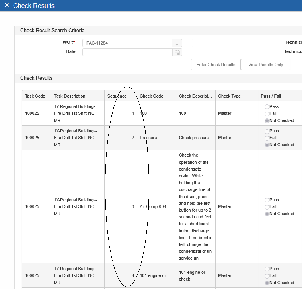This screenshot has width=302, height=289.
Task: Select Pass for sequence 1 check
Action: [267, 107]
